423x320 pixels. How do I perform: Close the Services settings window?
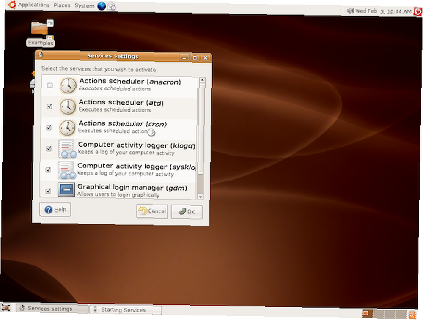205,57
